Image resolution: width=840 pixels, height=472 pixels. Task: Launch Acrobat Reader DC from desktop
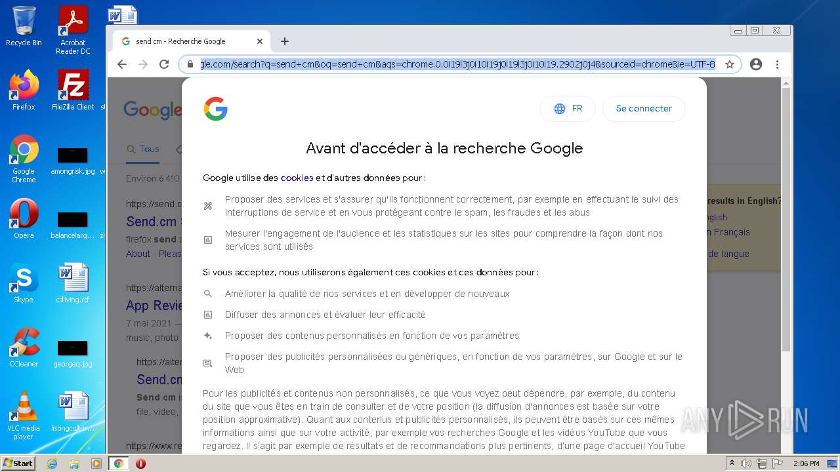coord(73,29)
